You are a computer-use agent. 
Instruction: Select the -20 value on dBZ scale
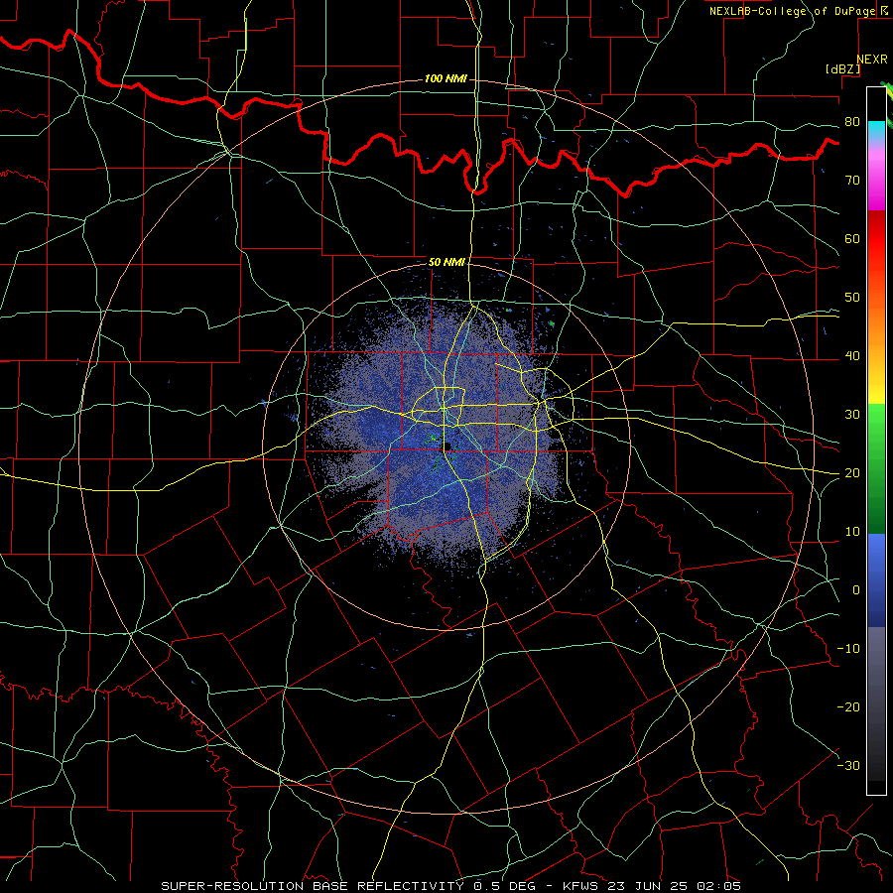[848, 707]
